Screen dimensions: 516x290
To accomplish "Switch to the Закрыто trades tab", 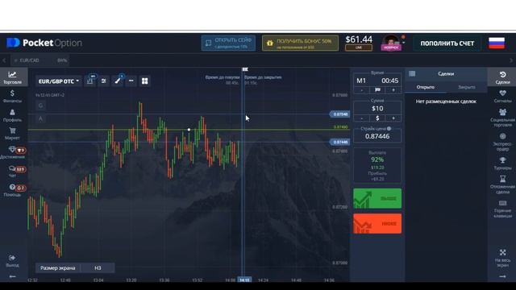I will click(x=466, y=87).
